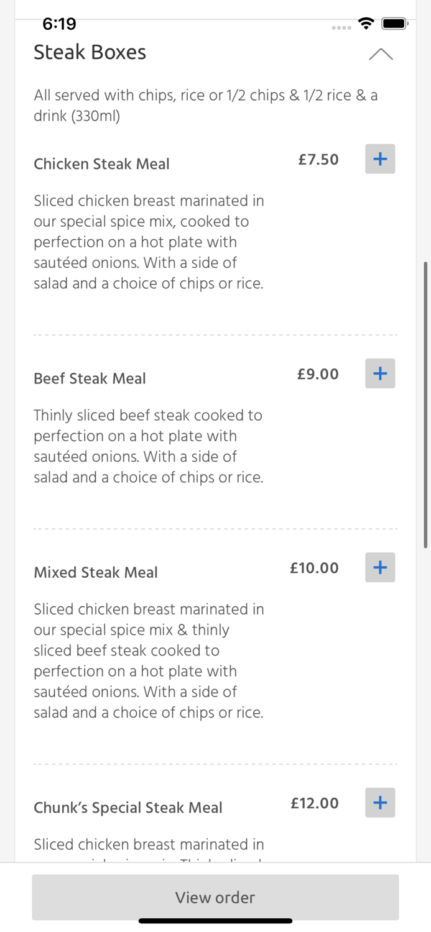Select the Steak Boxes section title
The width and height of the screenshot is (431, 932).
coord(90,53)
